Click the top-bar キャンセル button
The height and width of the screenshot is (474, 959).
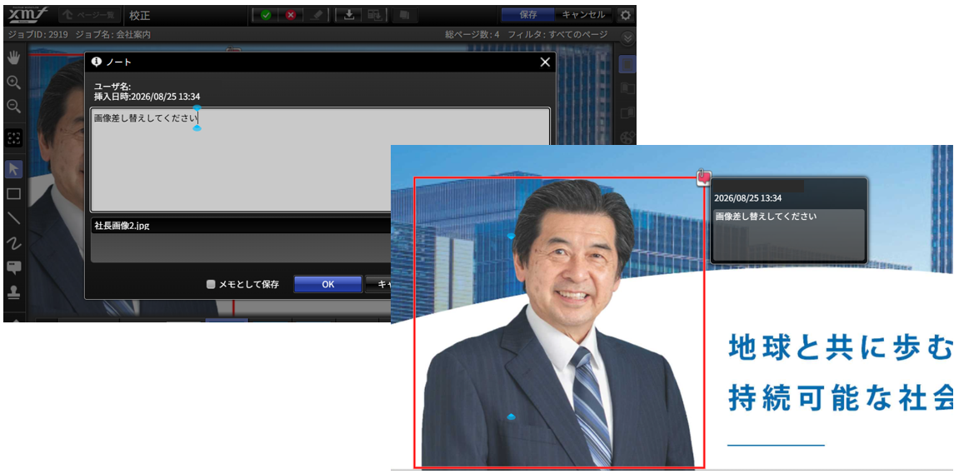[583, 15]
